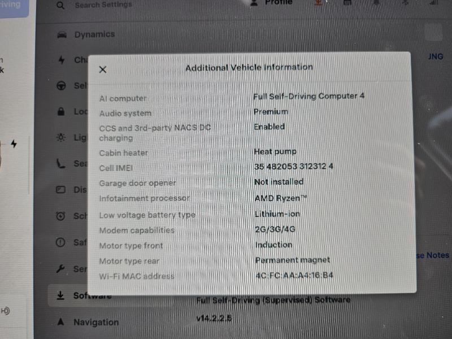Image resolution: width=452 pixels, height=339 pixels.
Task: Select the Charging lightning bolt icon
Action: [62, 60]
